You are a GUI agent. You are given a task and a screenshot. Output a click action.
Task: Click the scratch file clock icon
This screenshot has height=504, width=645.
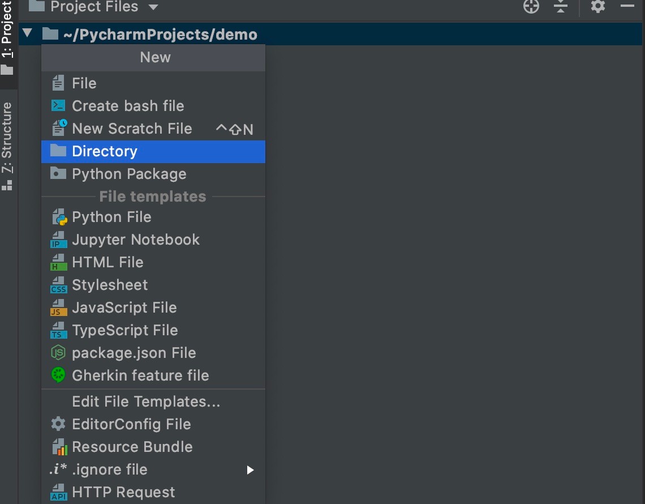click(x=59, y=128)
